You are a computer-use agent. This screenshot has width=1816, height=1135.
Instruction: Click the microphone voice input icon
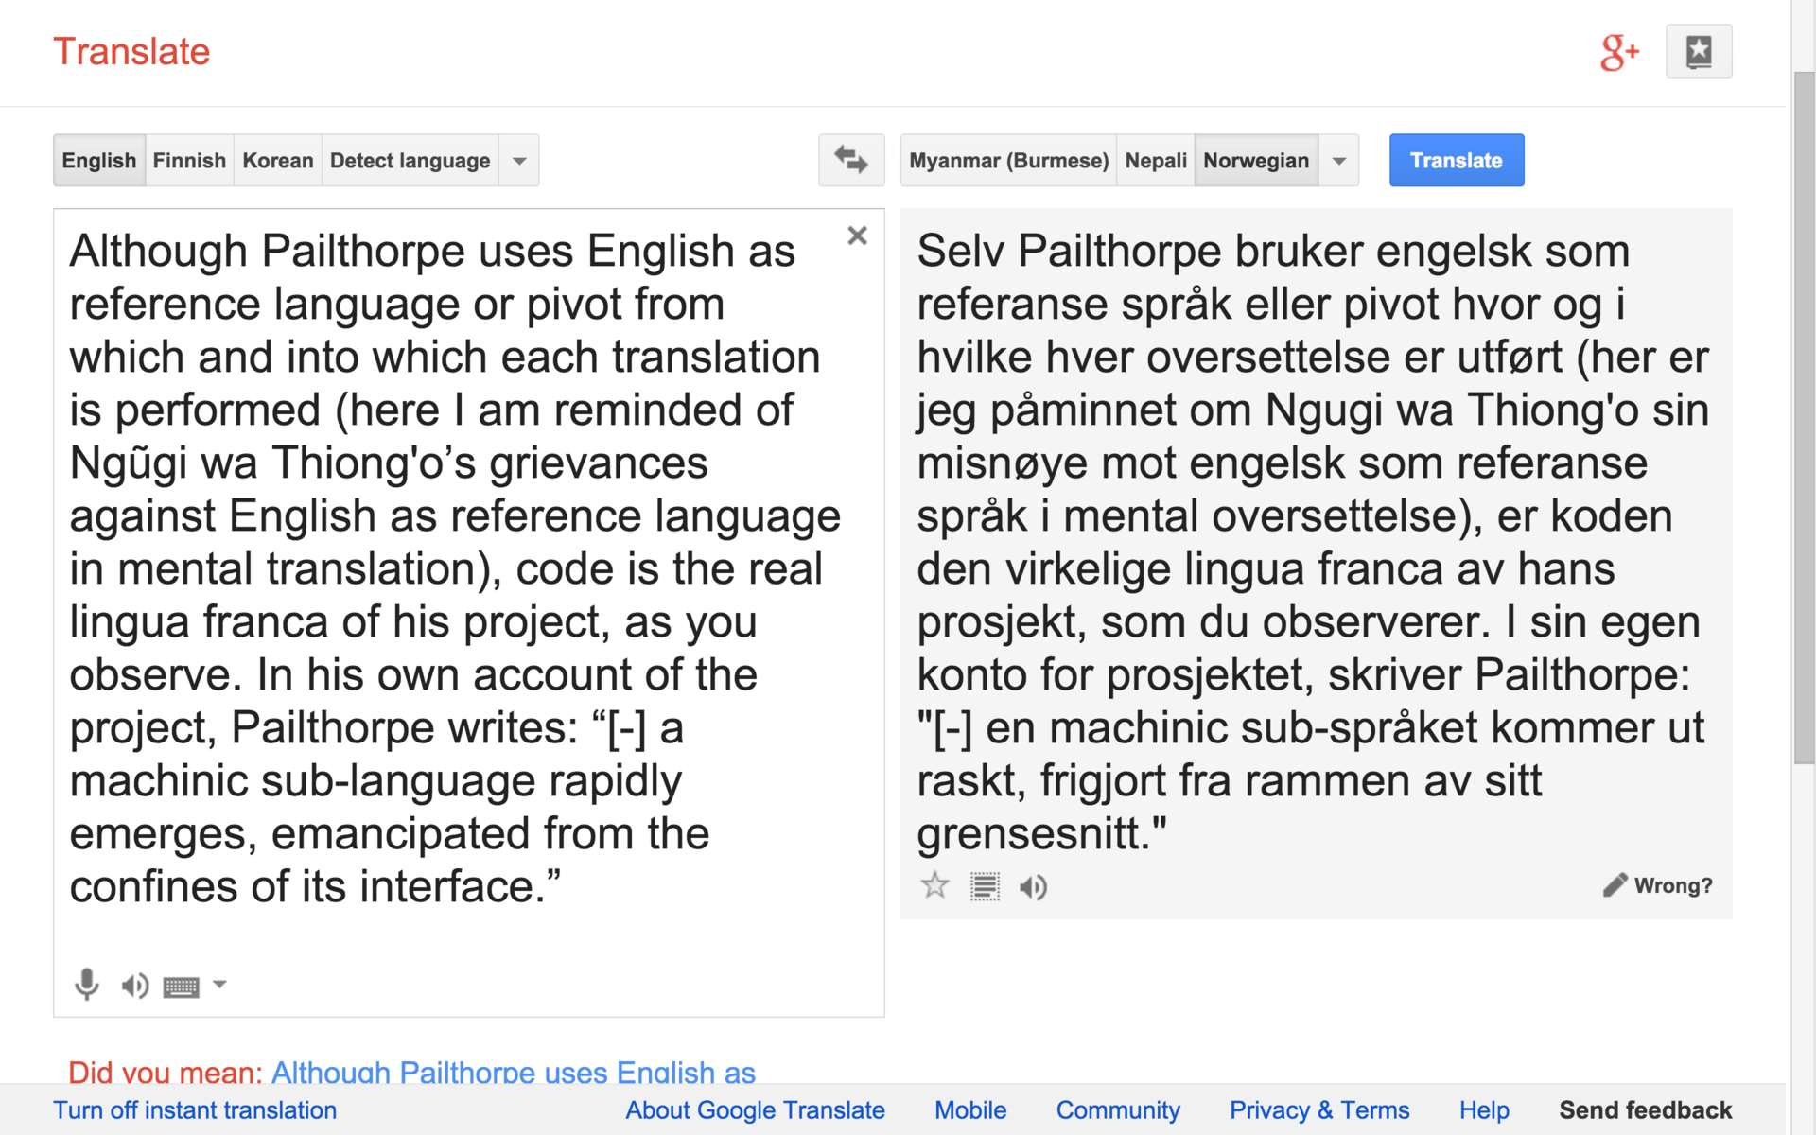pyautogui.click(x=86, y=985)
